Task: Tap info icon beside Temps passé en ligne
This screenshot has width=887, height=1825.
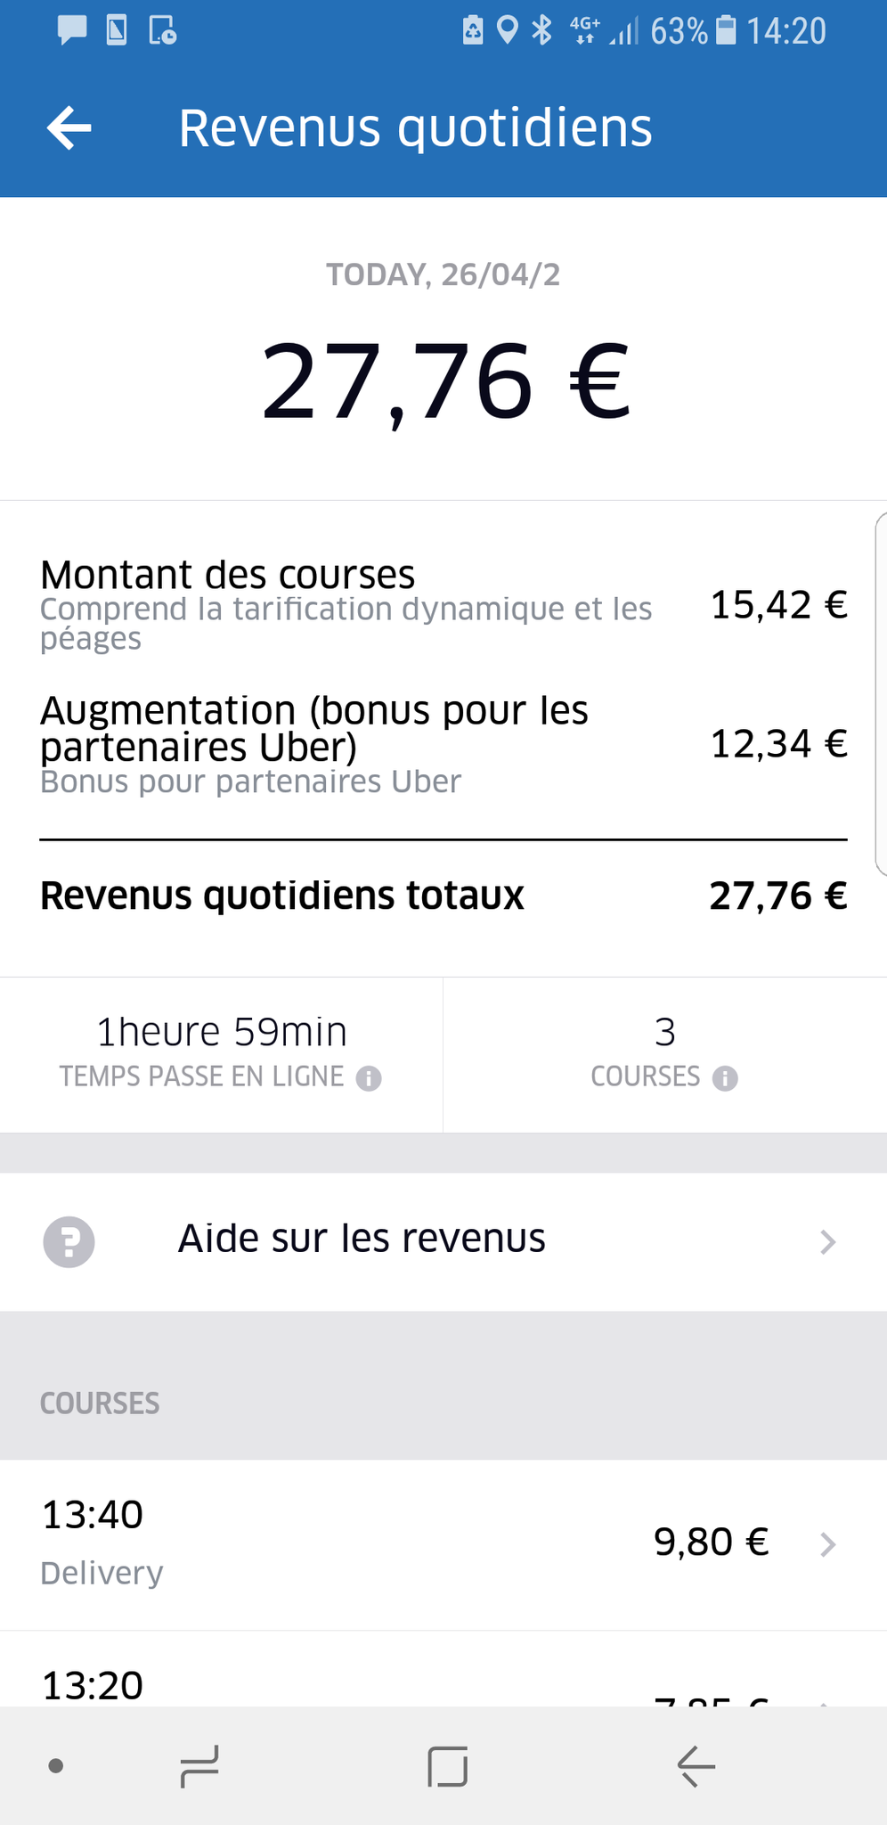Action: 369,1078
